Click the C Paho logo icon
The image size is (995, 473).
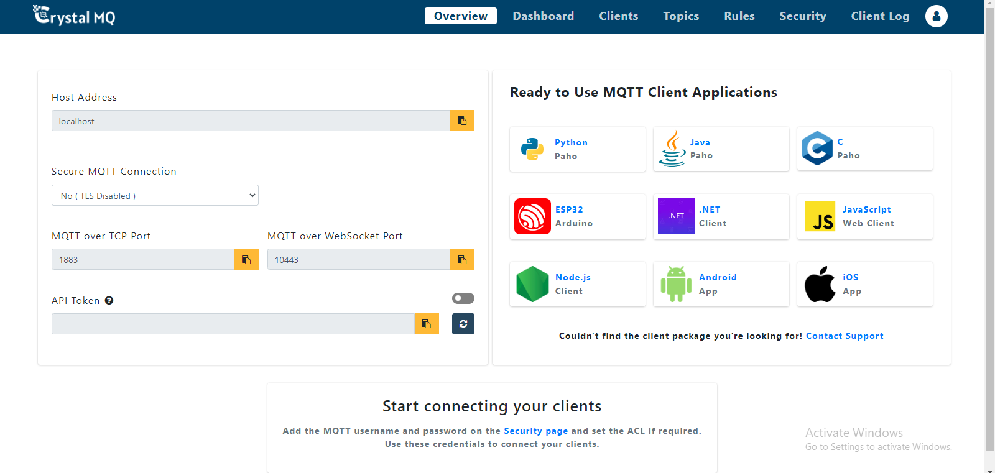(x=817, y=149)
